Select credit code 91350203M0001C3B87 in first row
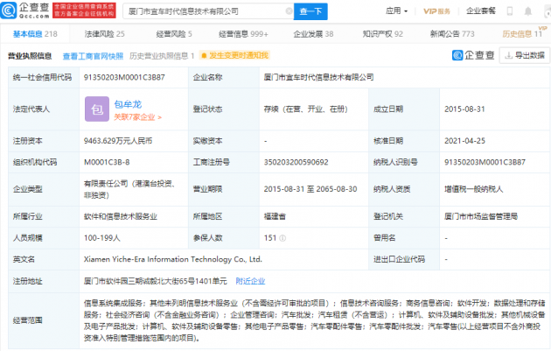 point(124,77)
